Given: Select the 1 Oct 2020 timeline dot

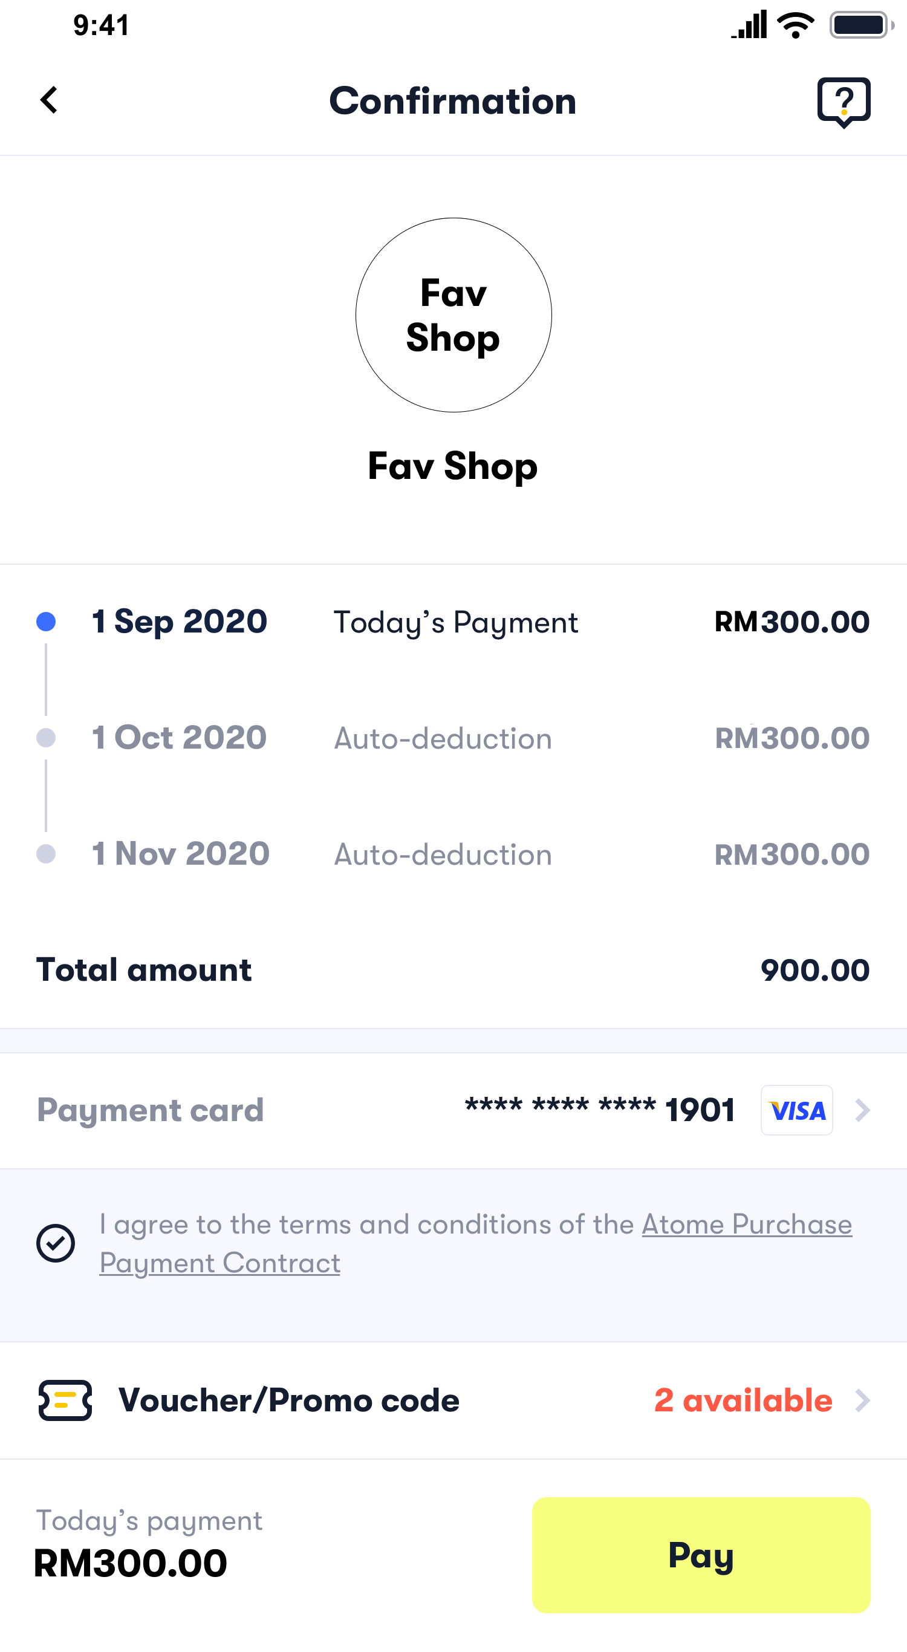Looking at the screenshot, I should [46, 738].
